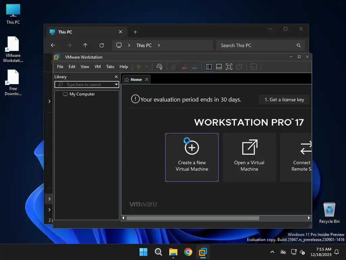Click the console view toolbar icon

(x=254, y=67)
